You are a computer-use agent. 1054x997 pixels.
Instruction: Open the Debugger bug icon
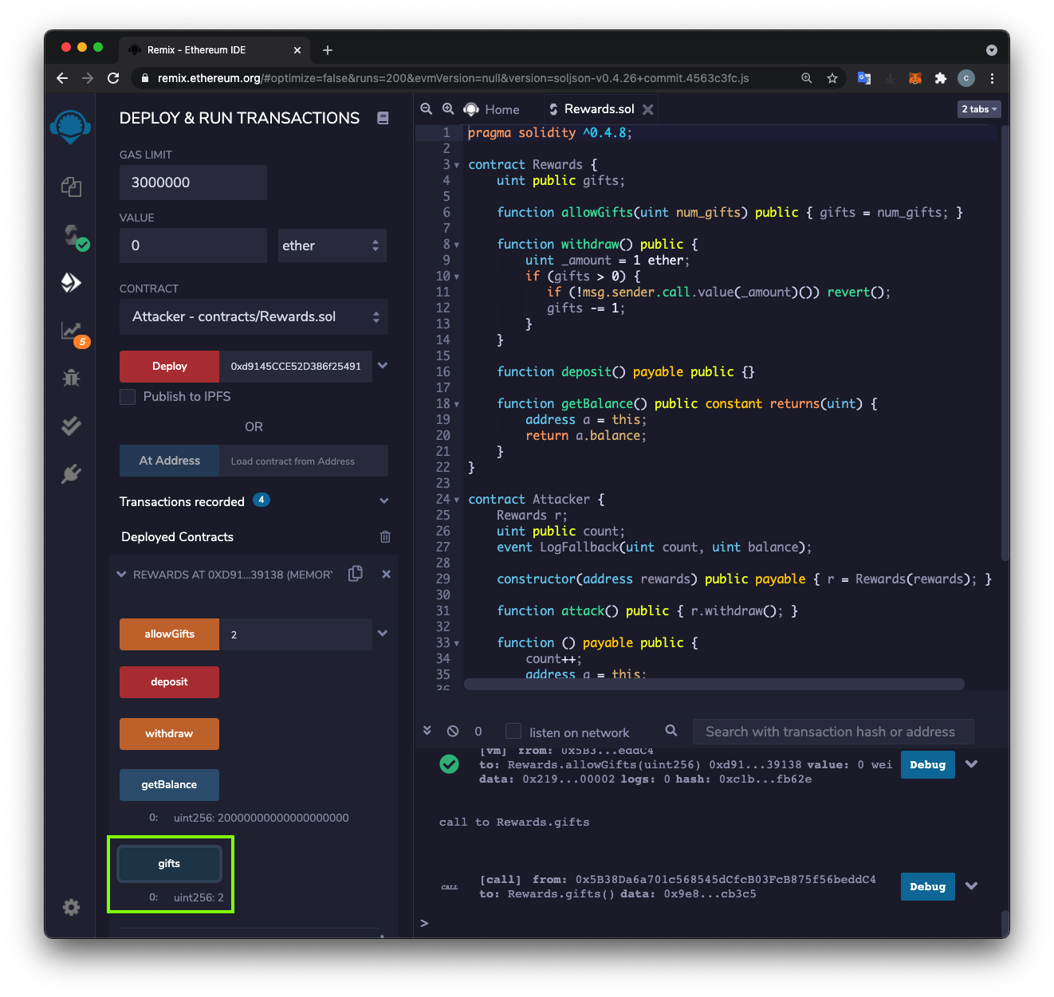pyautogui.click(x=71, y=377)
